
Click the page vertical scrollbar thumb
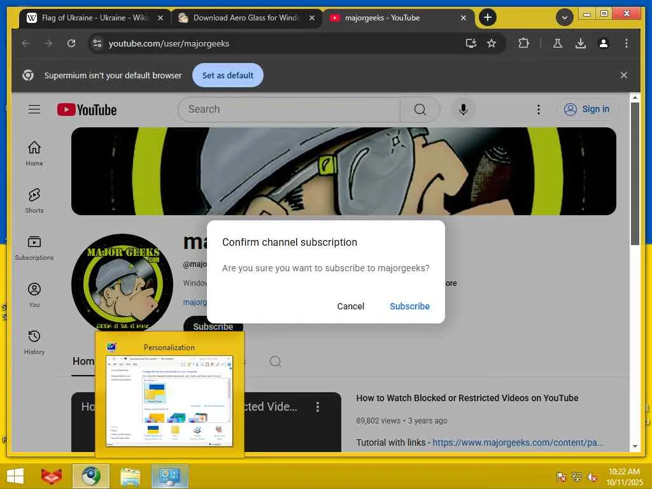tap(635, 173)
